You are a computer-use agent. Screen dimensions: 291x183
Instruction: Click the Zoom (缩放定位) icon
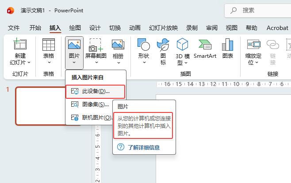click(253, 45)
